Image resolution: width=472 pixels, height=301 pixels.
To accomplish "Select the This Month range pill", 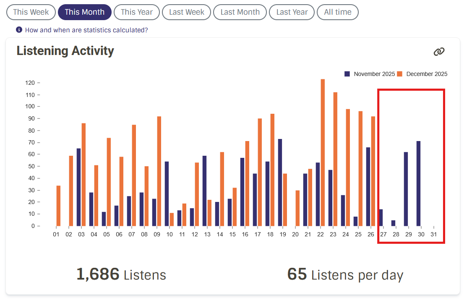I will [x=84, y=12].
